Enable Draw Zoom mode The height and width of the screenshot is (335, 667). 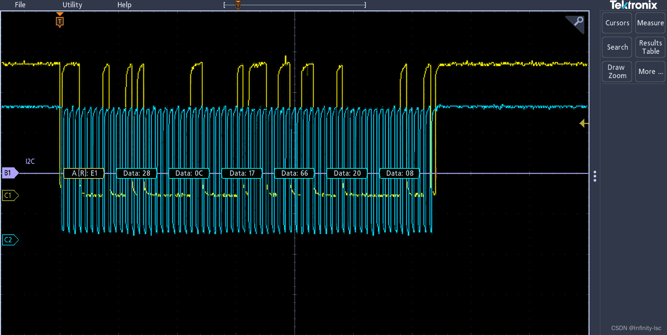(616, 72)
